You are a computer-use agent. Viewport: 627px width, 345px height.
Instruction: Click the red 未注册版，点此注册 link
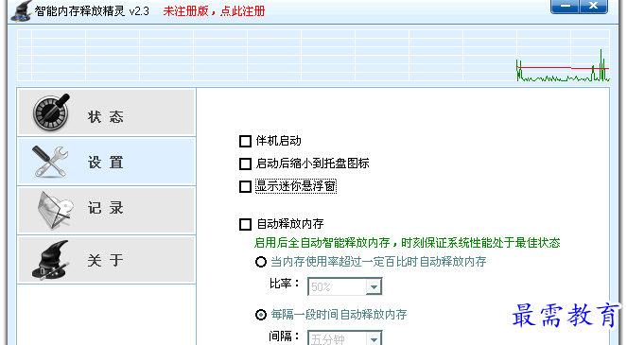pyautogui.click(x=214, y=11)
